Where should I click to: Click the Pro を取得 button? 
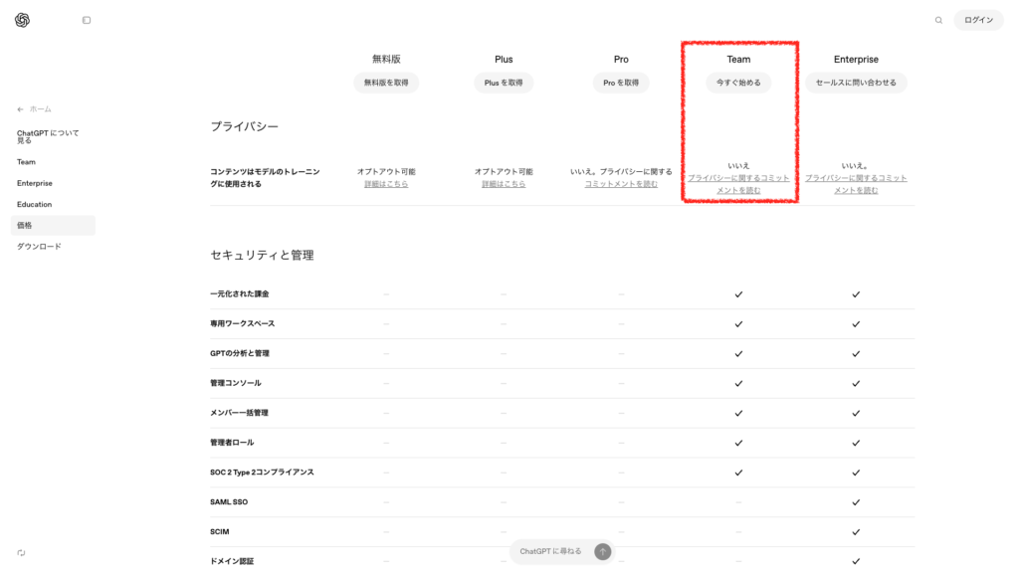pyautogui.click(x=621, y=83)
